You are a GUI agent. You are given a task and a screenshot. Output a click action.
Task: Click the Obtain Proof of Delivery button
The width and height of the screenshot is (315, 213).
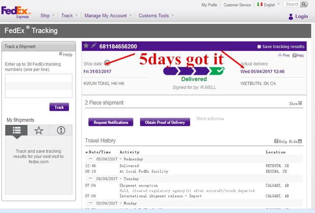coord(165,122)
